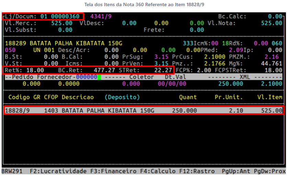Click the Vl.Nota total 525.00
Image resolution: width=287 pixels, height=177 pixels.
272,23
